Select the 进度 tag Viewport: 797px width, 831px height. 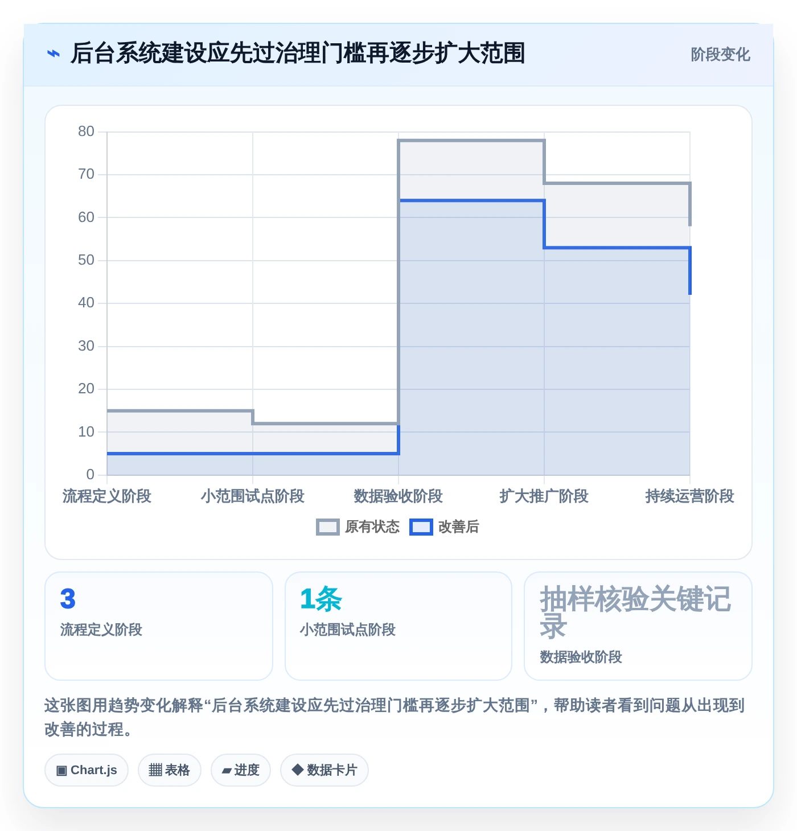241,770
